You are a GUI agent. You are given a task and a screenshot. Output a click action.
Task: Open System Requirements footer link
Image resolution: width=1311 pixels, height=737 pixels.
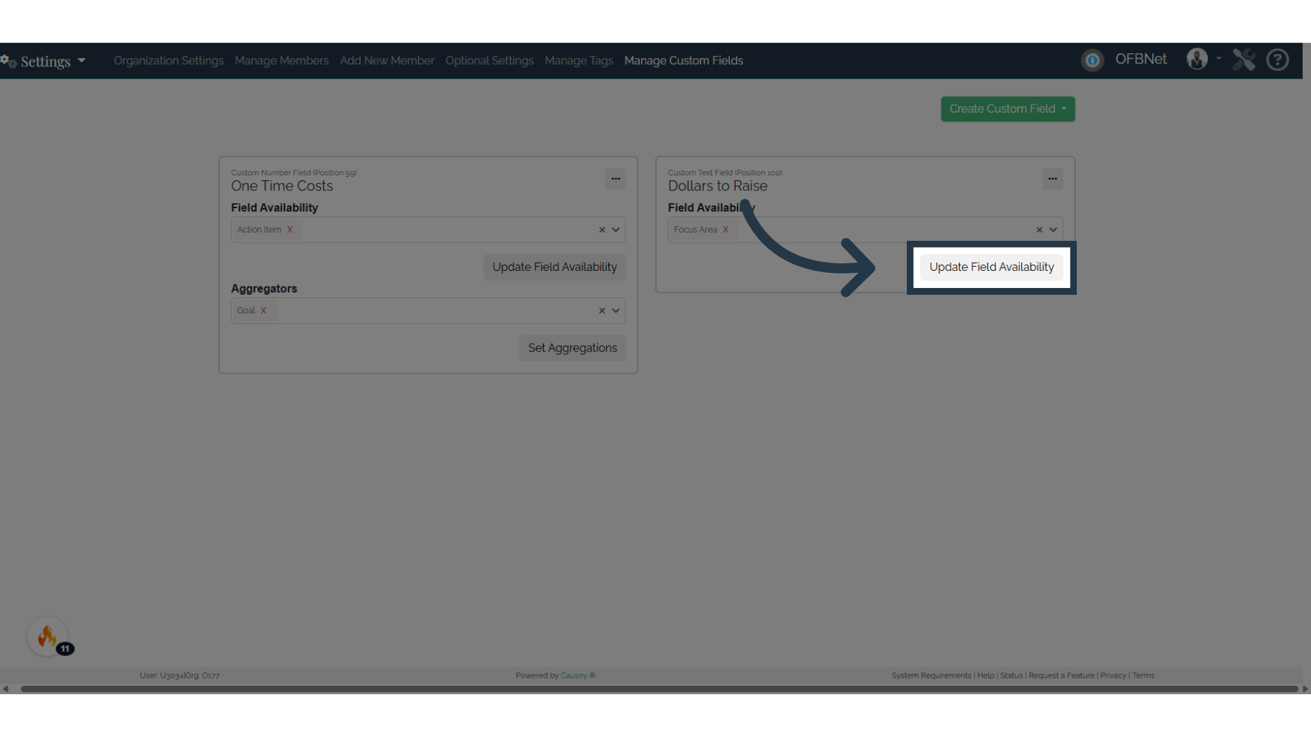(931, 676)
